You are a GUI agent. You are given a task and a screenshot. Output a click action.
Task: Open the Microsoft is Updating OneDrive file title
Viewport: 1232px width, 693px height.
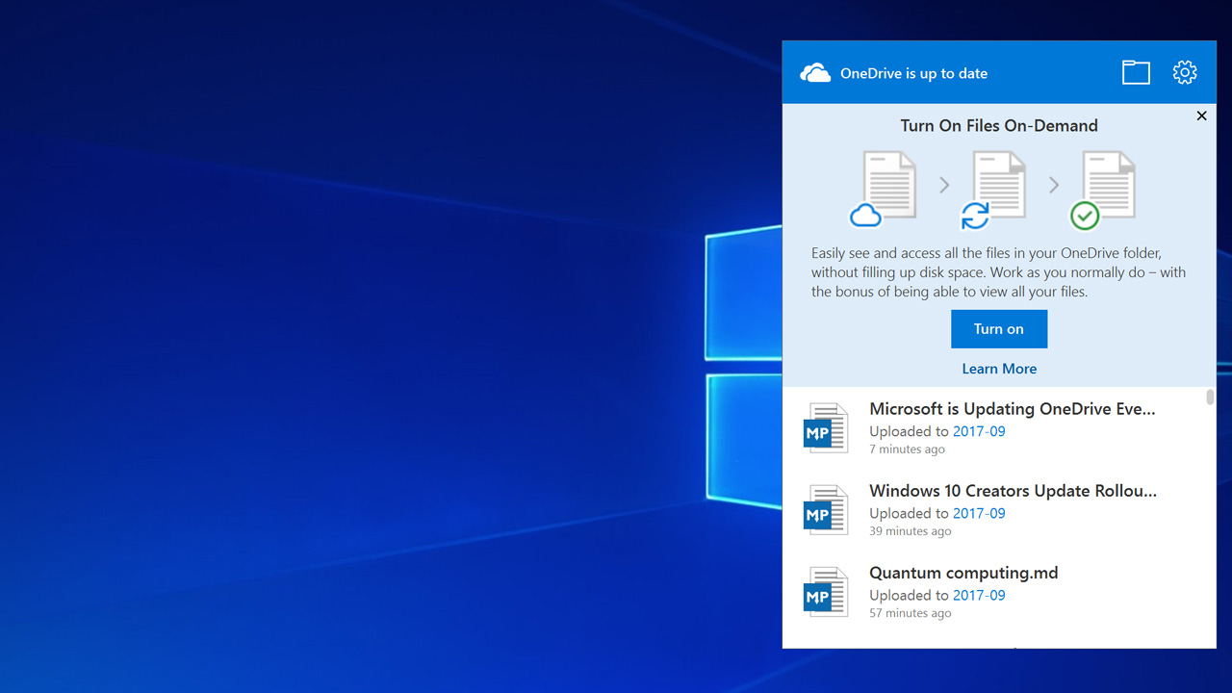[1012, 409]
